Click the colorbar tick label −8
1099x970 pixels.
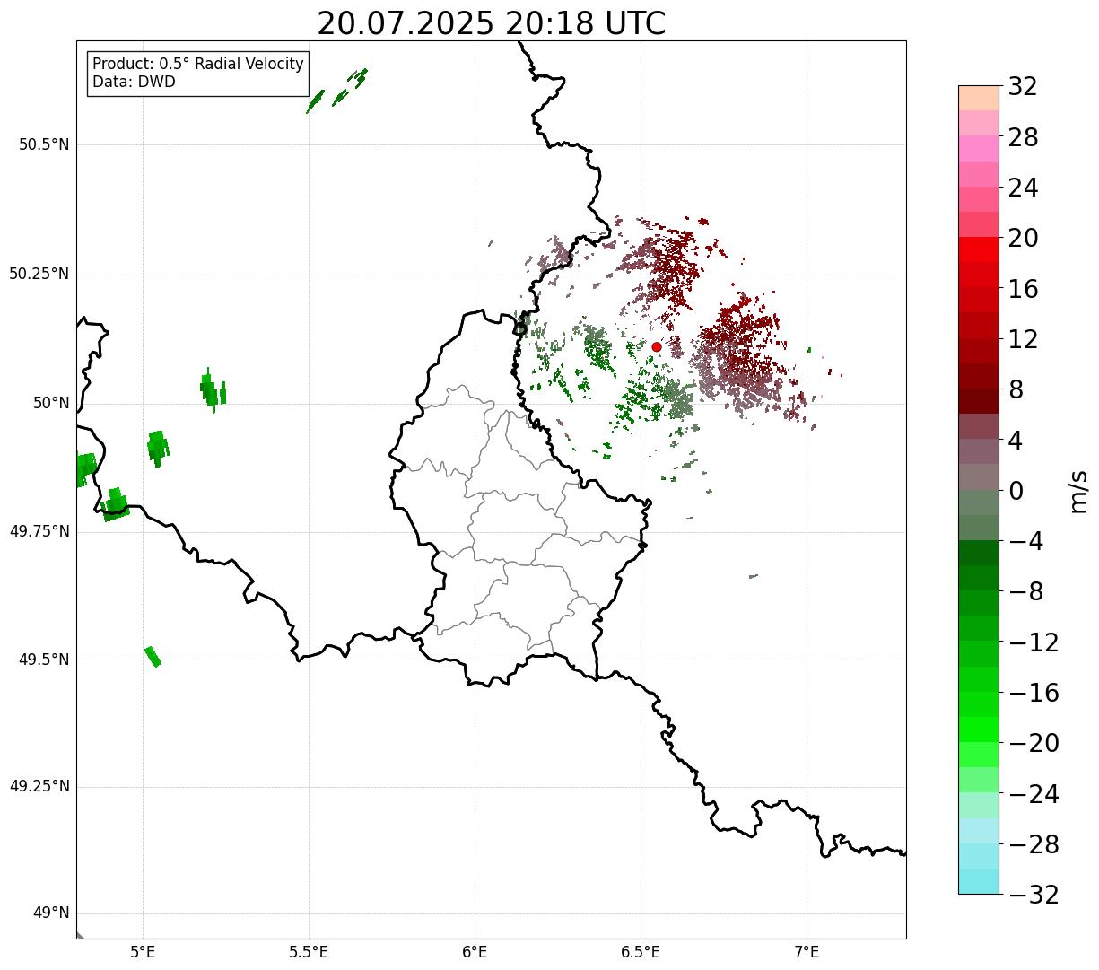[1026, 592]
